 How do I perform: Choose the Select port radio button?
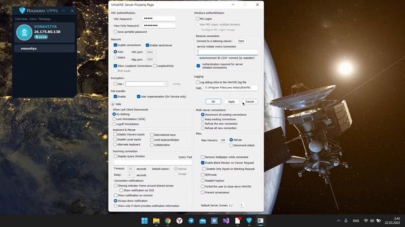coord(115,57)
